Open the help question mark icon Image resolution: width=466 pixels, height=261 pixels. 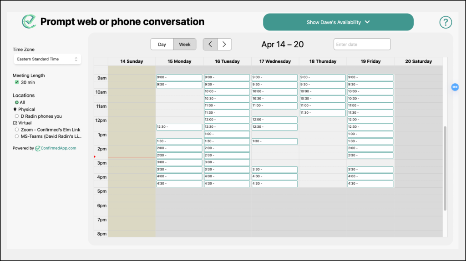click(x=446, y=22)
